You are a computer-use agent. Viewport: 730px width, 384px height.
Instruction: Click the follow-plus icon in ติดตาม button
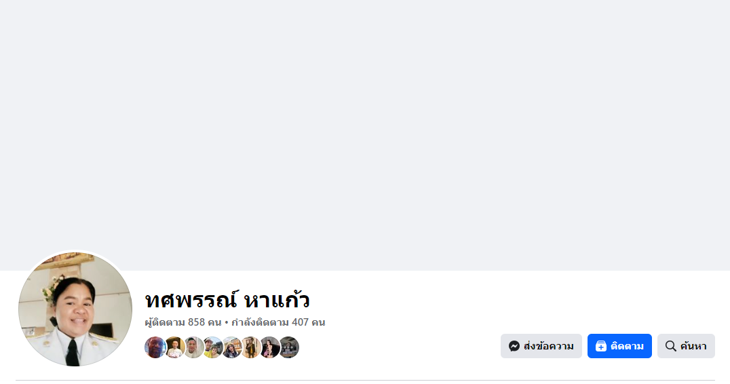(601, 346)
